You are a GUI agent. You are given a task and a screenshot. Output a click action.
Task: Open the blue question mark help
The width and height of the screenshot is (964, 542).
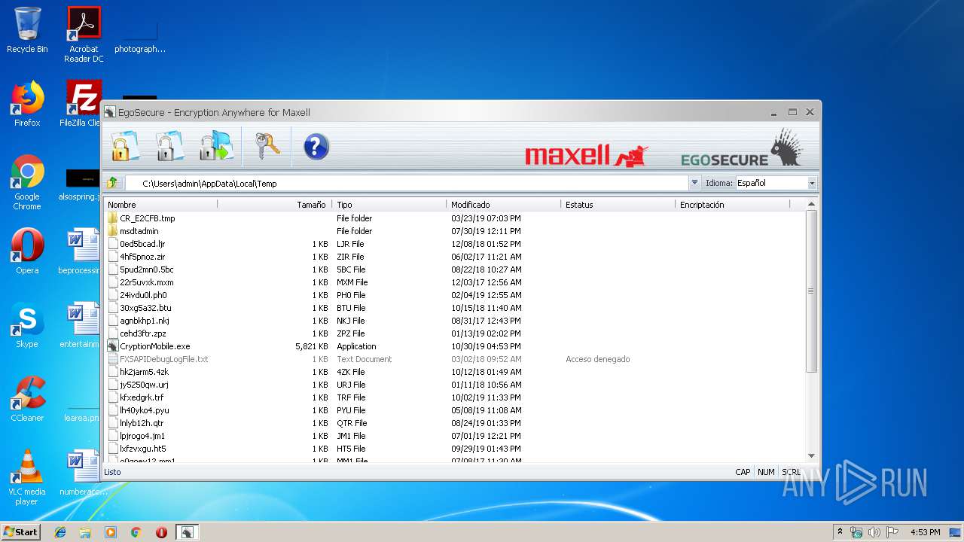[316, 146]
